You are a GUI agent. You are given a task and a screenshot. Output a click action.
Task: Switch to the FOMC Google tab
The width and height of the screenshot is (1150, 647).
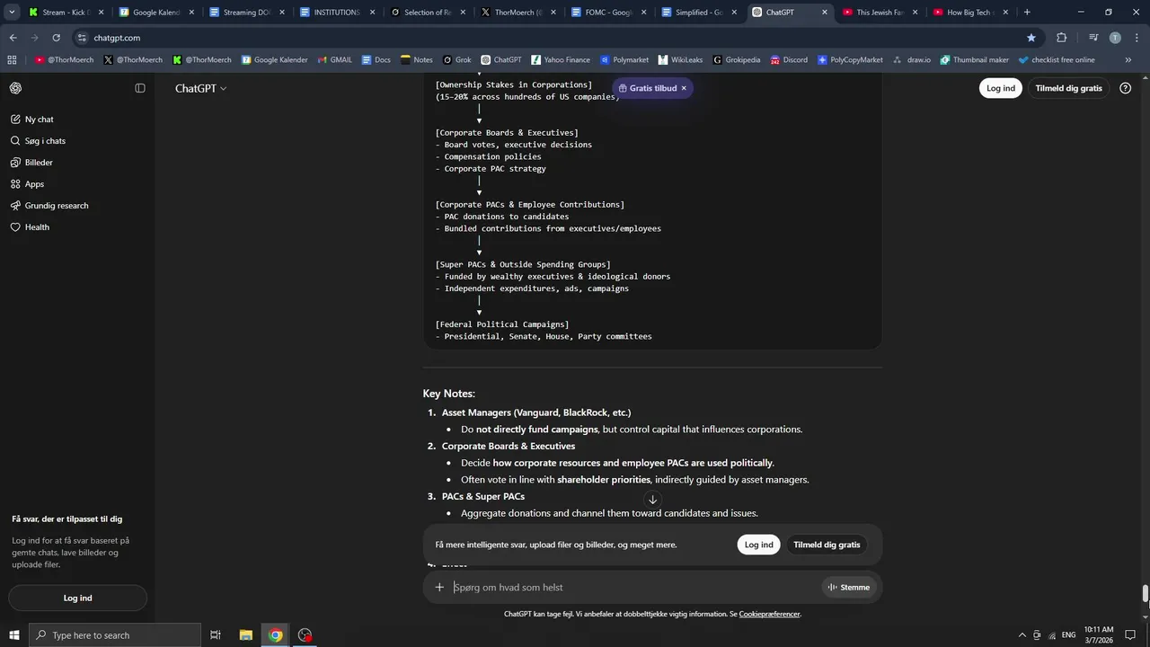[x=609, y=13]
